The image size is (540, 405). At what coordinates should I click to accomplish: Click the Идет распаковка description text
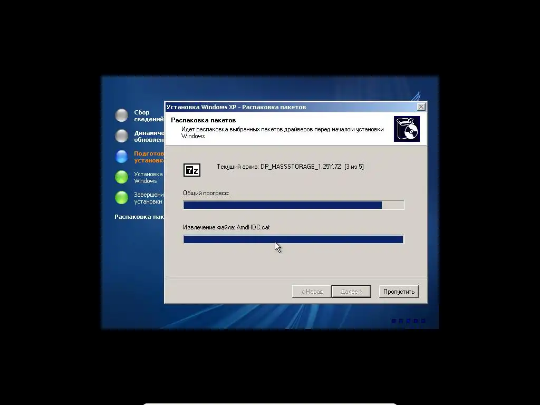[283, 132]
